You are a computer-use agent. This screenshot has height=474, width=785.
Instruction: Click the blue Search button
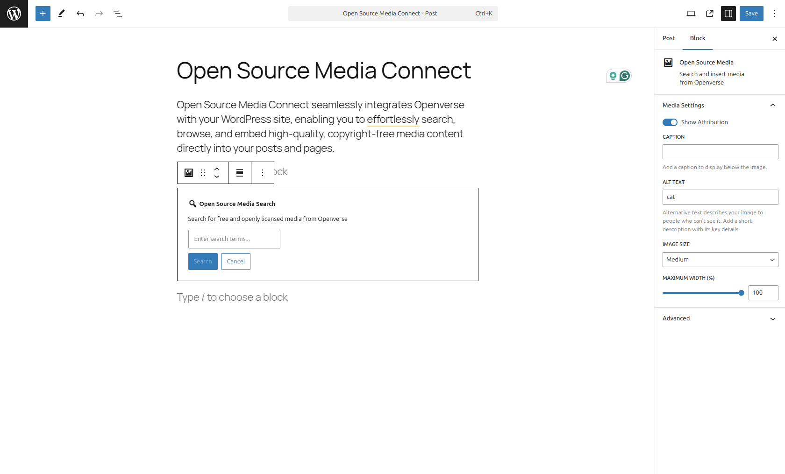pos(203,262)
